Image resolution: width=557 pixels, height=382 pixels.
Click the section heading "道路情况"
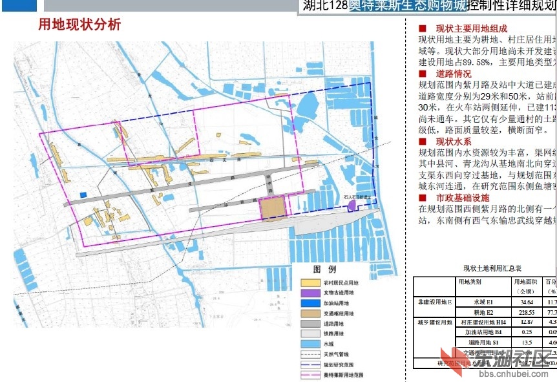click(x=454, y=74)
